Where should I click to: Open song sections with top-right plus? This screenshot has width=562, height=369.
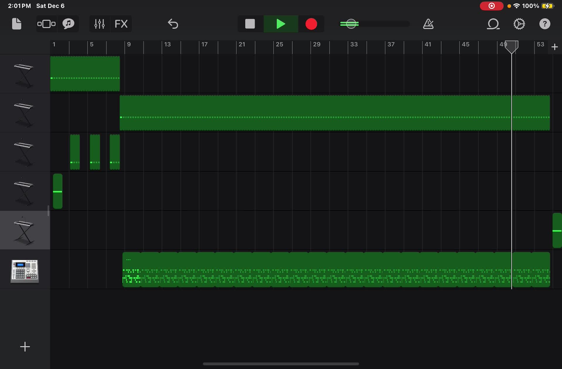[x=555, y=47]
